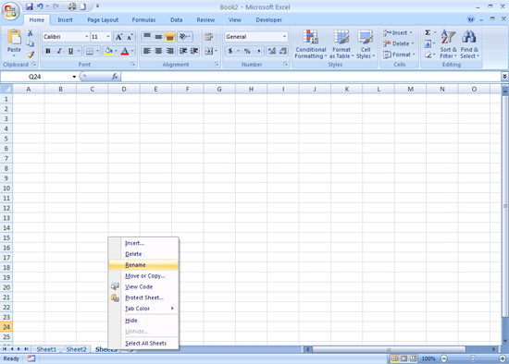Viewport: 509px width, 364px height.
Task: Open the Help question mark icon
Action: [x=470, y=19]
